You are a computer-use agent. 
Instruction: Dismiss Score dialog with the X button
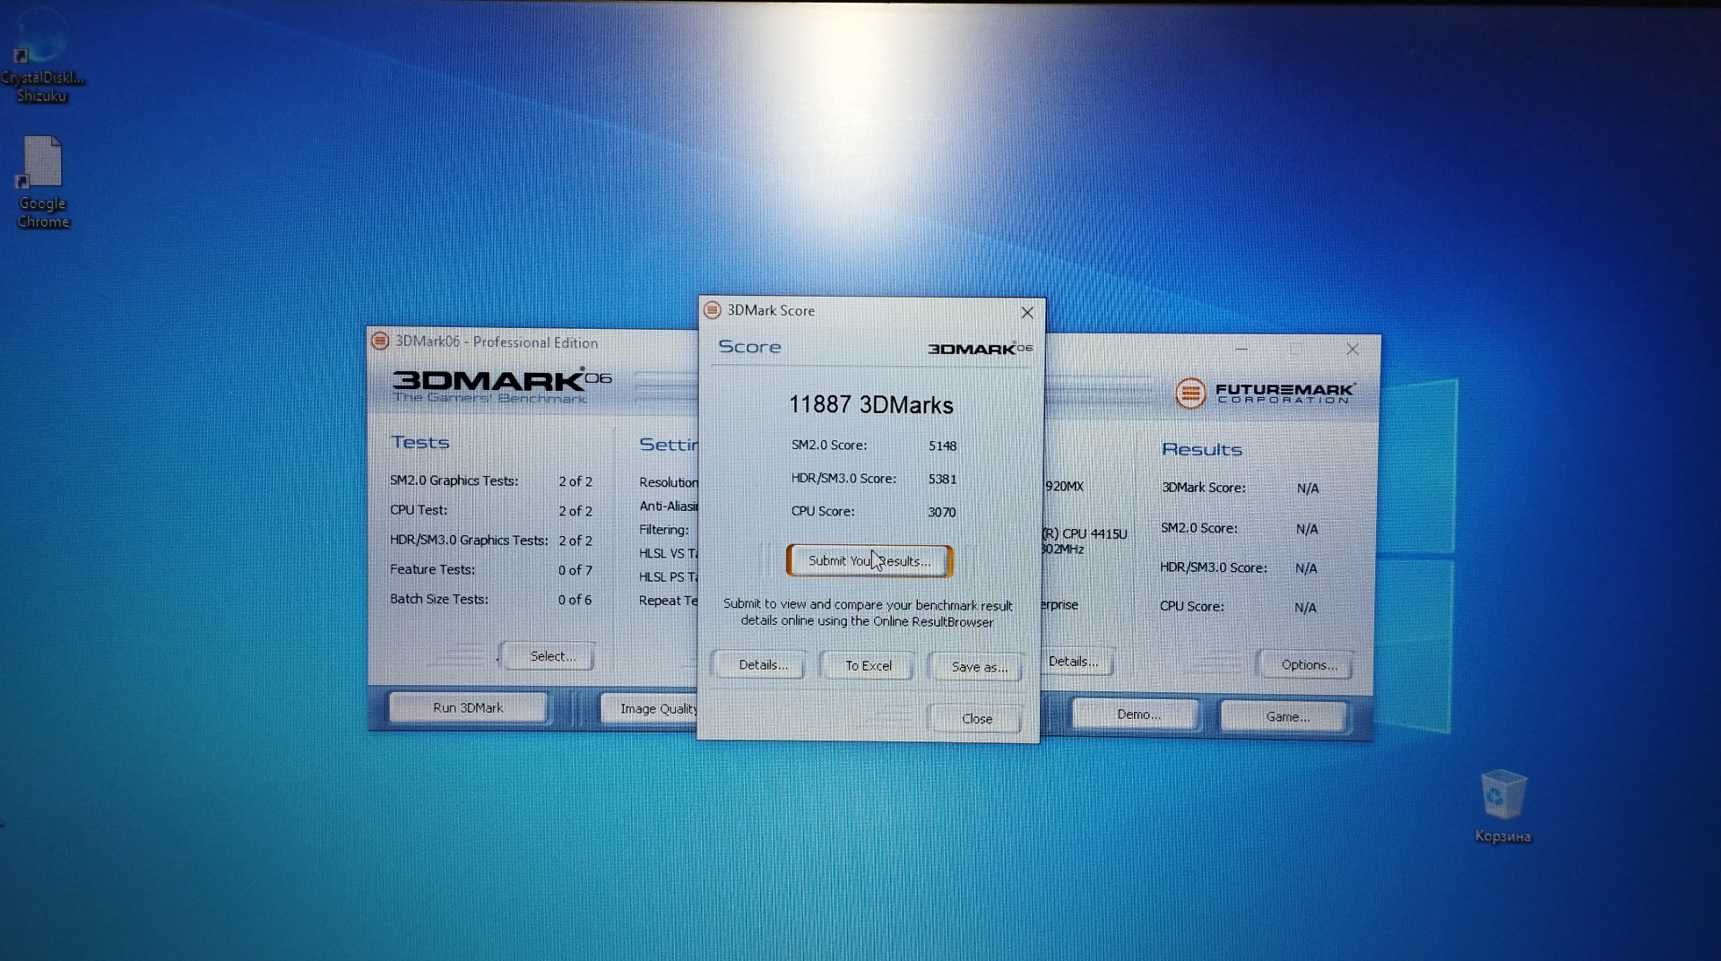1027,313
